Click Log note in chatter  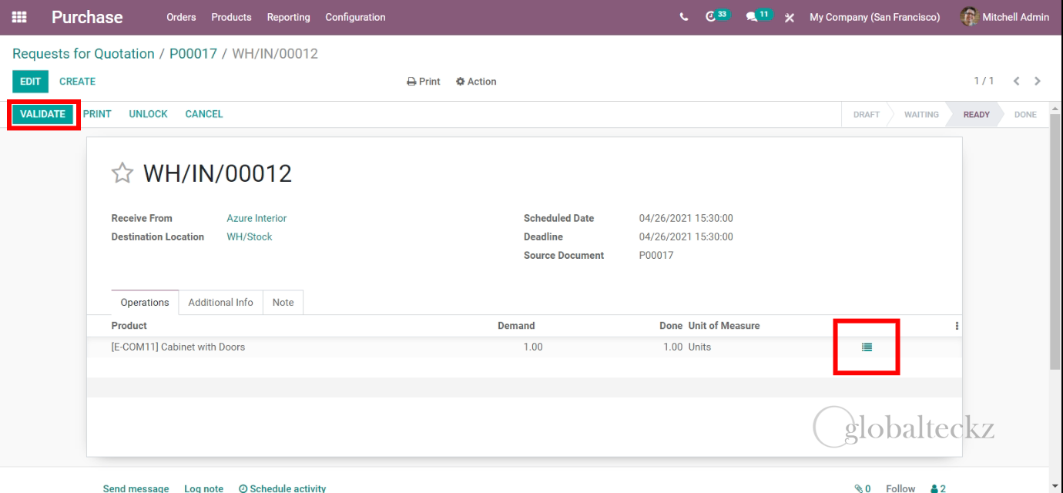(204, 488)
